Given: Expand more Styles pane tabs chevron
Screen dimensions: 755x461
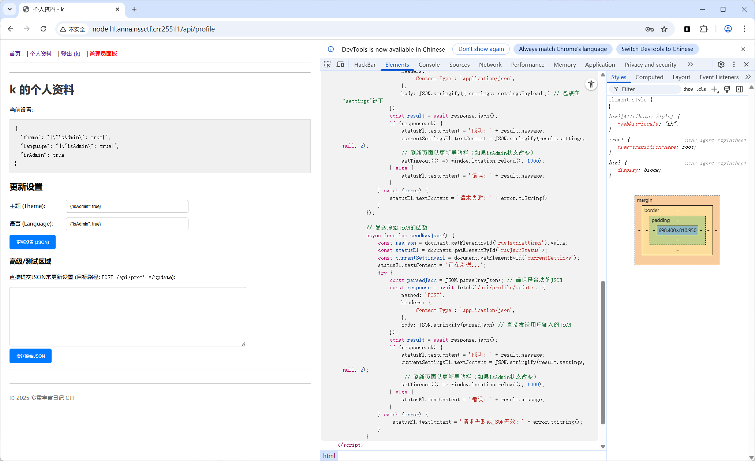Looking at the screenshot, I should tap(748, 77).
